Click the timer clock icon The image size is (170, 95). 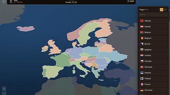128,1
